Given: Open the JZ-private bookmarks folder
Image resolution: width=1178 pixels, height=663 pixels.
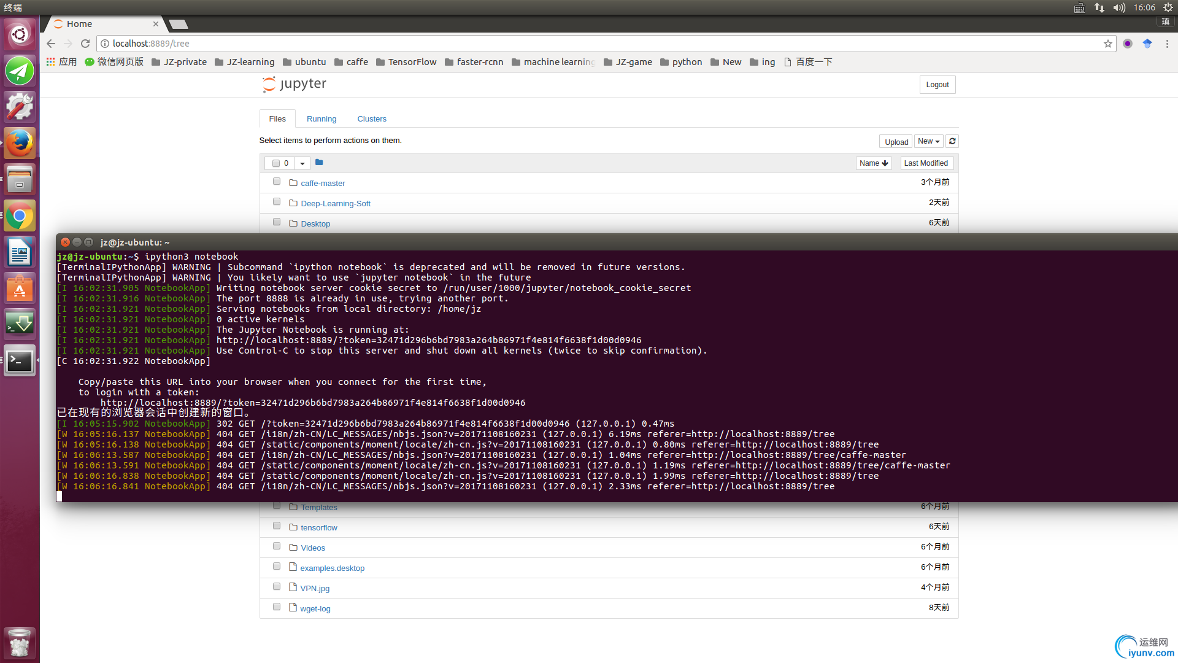Looking at the screenshot, I should [179, 62].
